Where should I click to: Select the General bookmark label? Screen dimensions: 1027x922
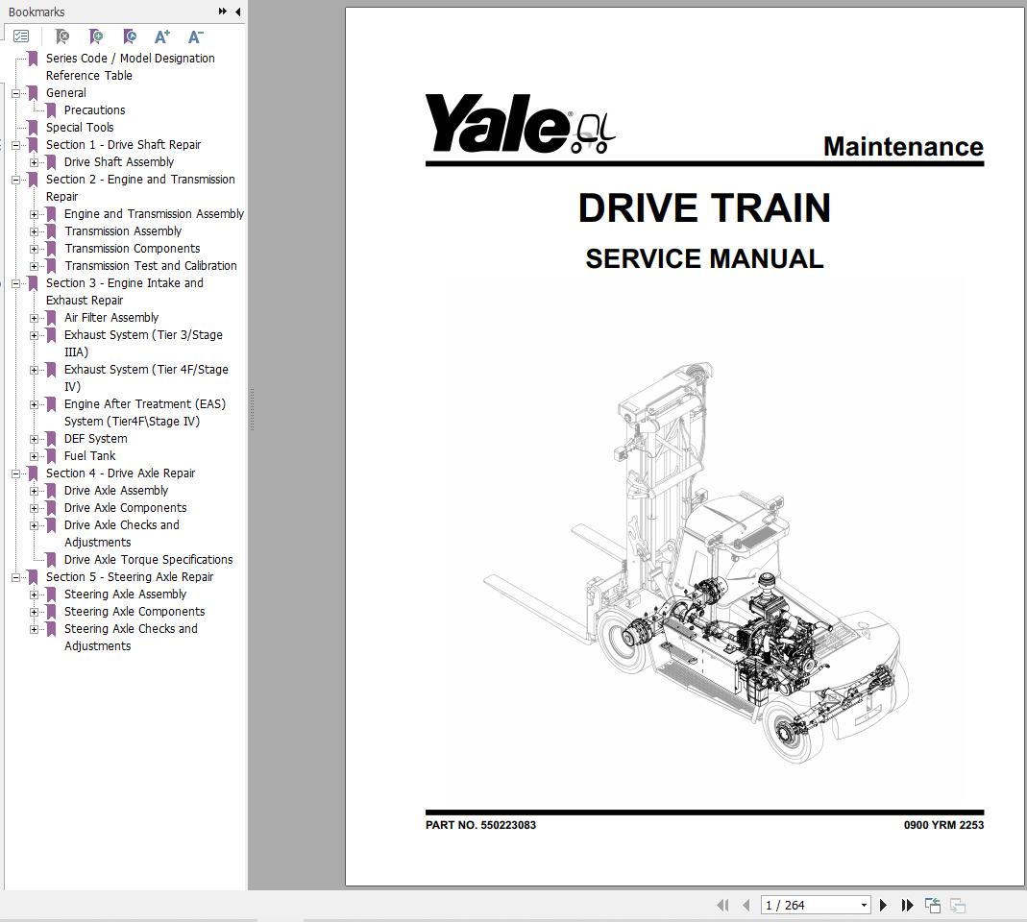coord(65,93)
